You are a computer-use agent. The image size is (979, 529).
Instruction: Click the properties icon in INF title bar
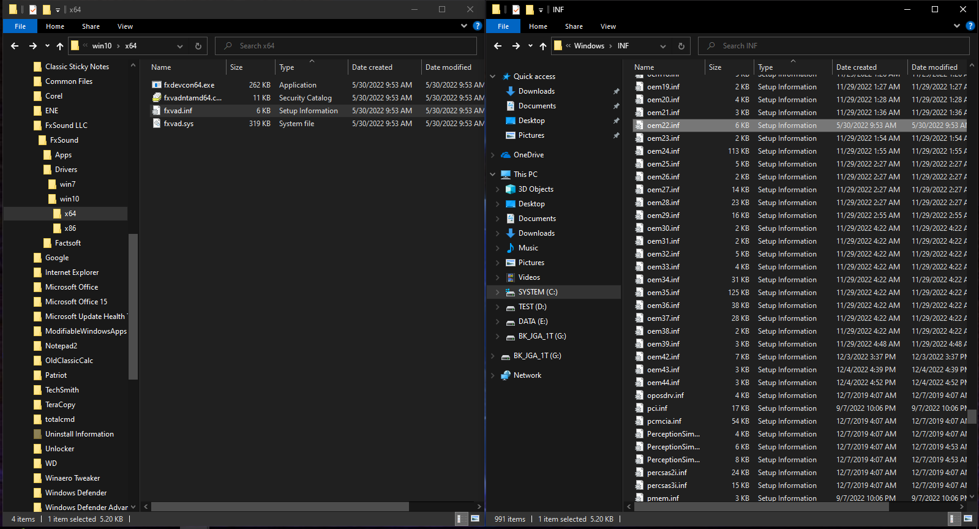[516, 9]
